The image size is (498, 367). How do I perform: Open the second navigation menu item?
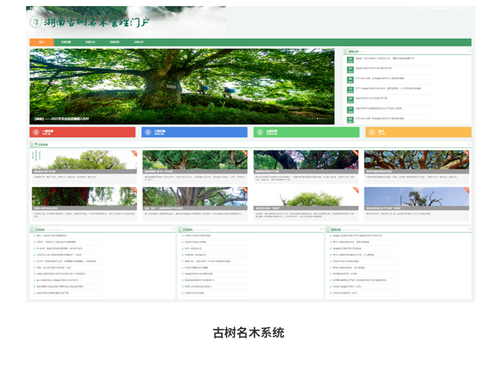click(x=66, y=42)
